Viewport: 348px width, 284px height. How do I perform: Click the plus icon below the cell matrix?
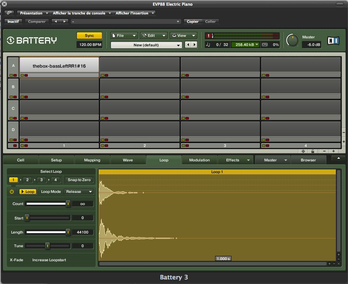tap(334, 151)
